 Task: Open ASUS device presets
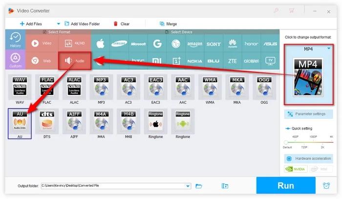270,44
